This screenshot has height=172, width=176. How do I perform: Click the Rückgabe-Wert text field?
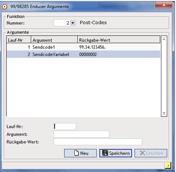tap(98, 142)
